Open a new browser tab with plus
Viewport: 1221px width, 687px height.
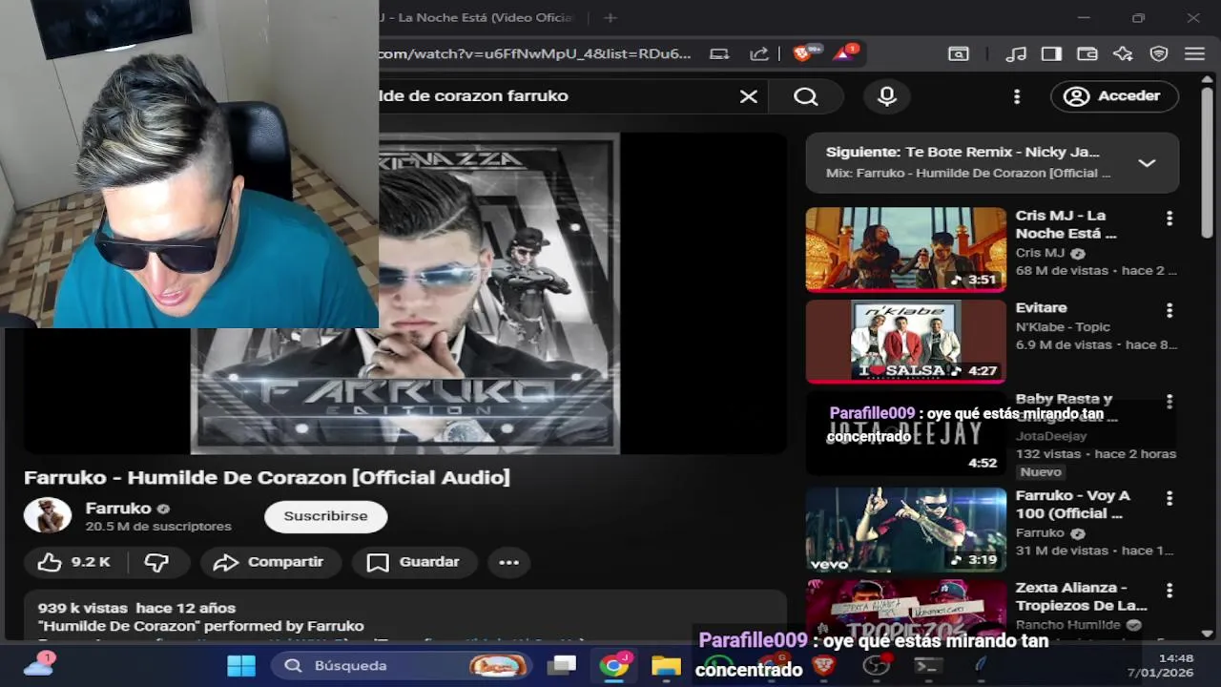pos(610,17)
